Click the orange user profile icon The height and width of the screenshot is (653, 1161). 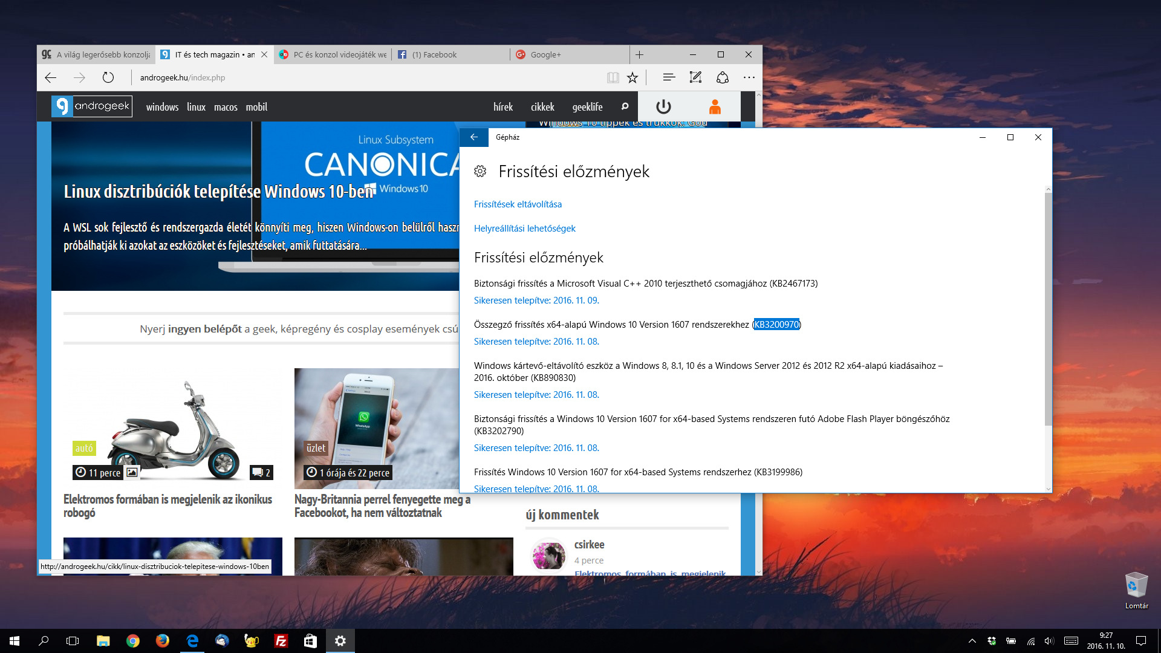pos(715,106)
